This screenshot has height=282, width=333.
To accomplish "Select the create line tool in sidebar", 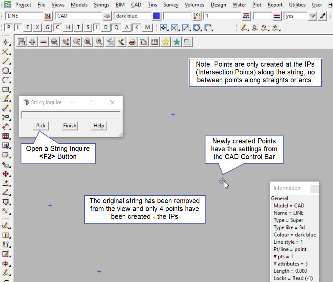I will [6, 61].
